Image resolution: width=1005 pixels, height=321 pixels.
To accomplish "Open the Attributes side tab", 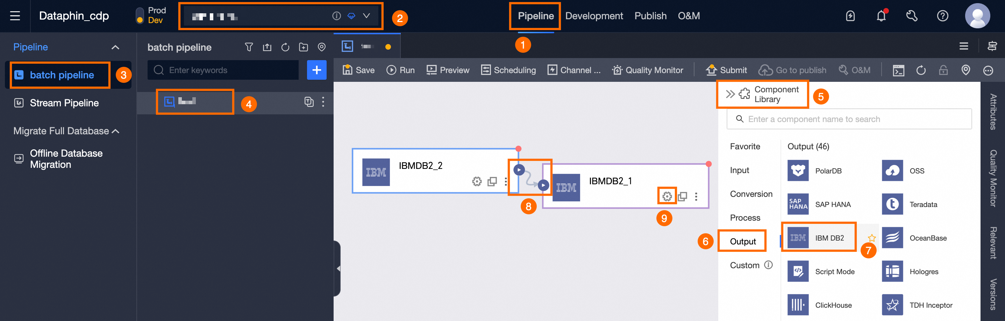I will (993, 112).
